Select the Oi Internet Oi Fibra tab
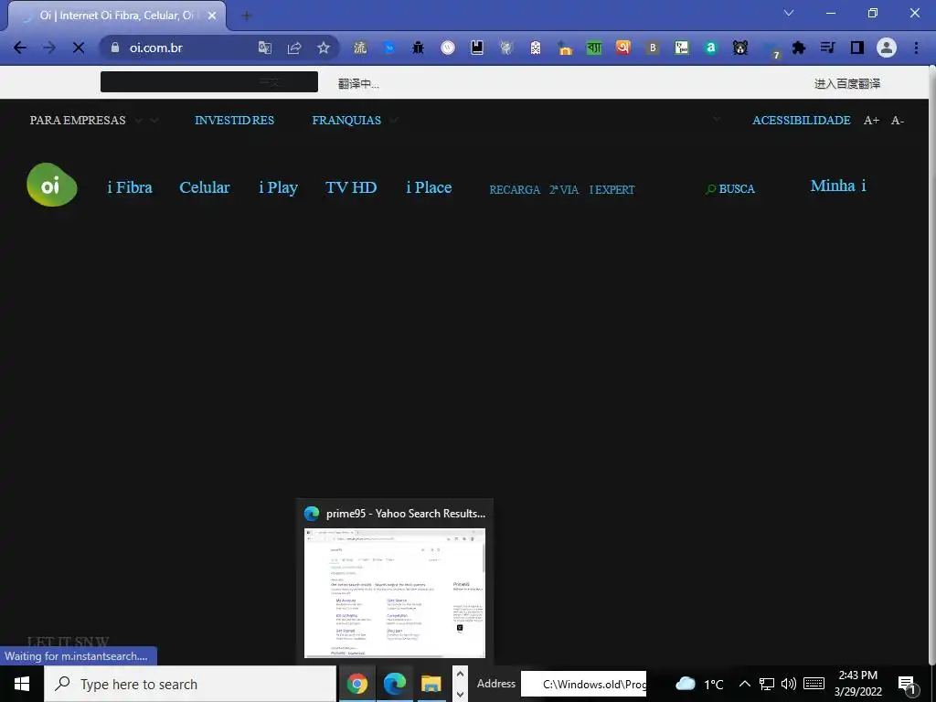This screenshot has height=702, width=936. point(116,16)
